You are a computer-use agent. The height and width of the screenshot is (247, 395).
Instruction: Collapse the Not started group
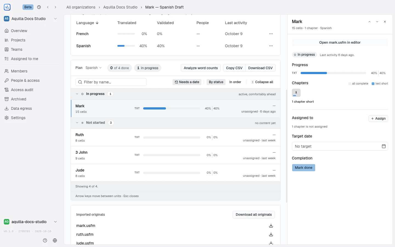(77, 123)
